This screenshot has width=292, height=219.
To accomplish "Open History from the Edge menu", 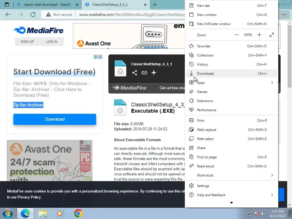I will click(232, 64).
